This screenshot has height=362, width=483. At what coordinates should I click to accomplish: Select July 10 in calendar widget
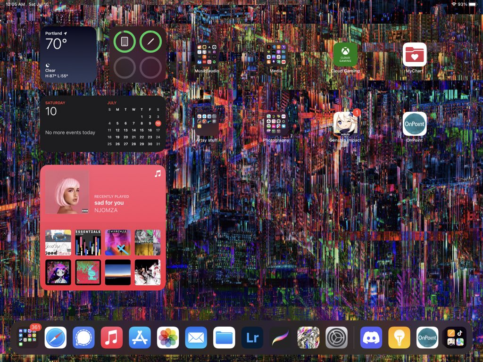(158, 123)
